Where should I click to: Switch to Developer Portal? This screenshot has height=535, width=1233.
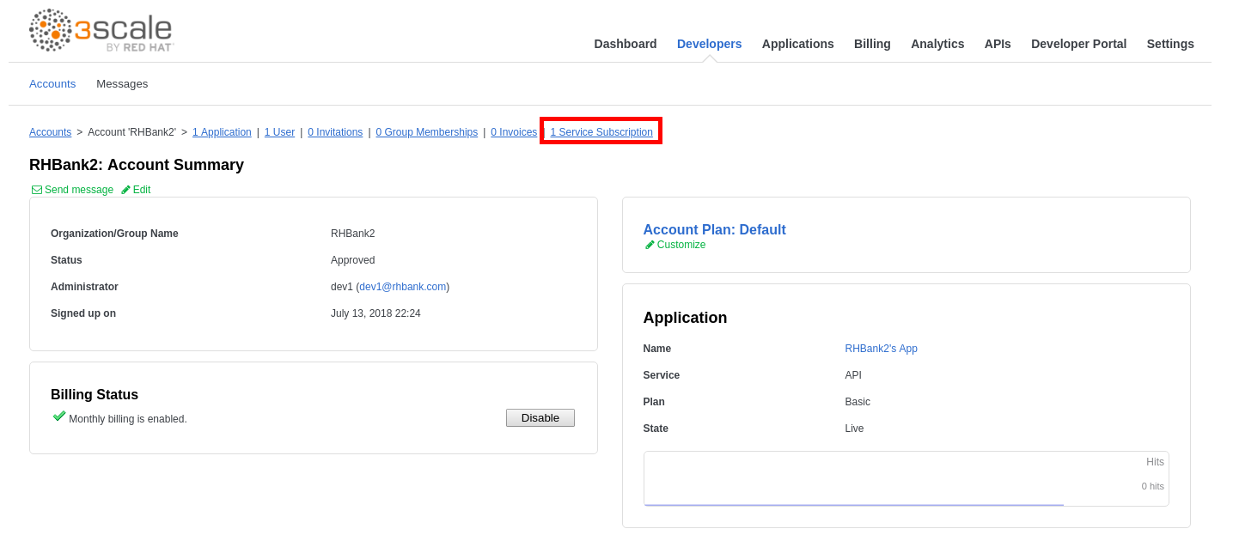click(x=1078, y=44)
